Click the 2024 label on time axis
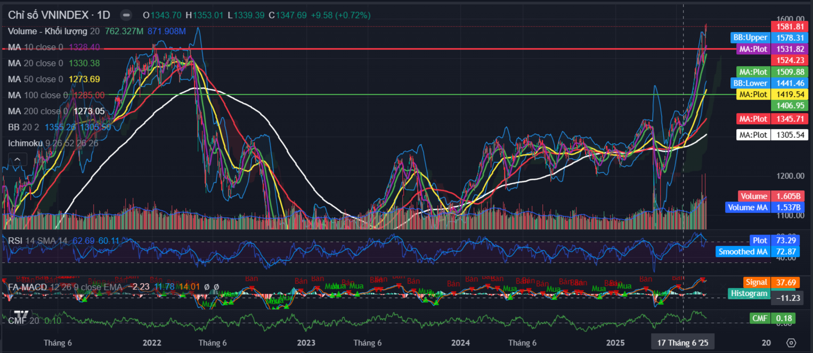The width and height of the screenshot is (813, 353). [460, 342]
